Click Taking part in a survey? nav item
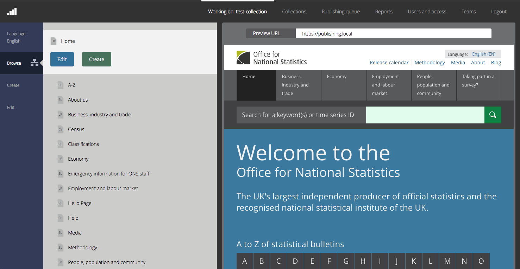This screenshot has height=269, width=520. tap(478, 85)
